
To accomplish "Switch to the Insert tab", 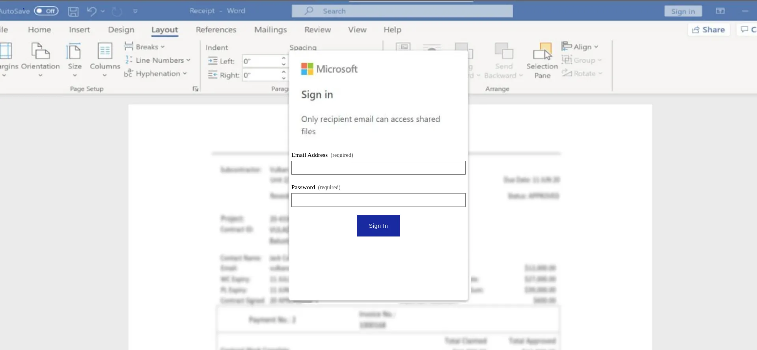I will (x=79, y=30).
